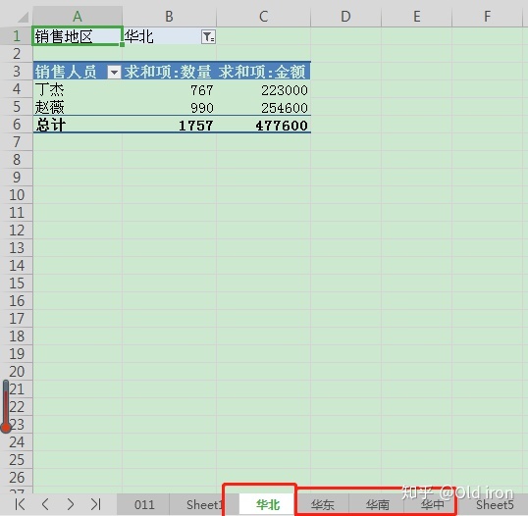Click the 销售人员 header cell
This screenshot has width=528, height=516.
click(x=78, y=72)
